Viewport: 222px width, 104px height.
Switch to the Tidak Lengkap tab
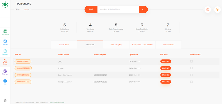click(116, 44)
